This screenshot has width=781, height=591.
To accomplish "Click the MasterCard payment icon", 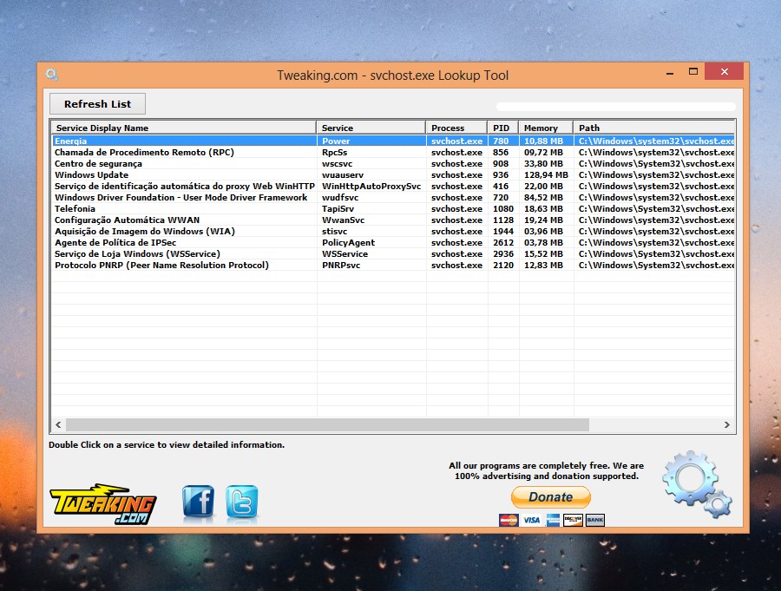I will [x=509, y=520].
